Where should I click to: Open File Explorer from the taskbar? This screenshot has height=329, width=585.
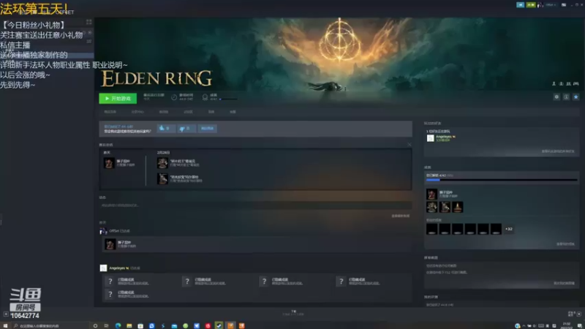tap(129, 325)
